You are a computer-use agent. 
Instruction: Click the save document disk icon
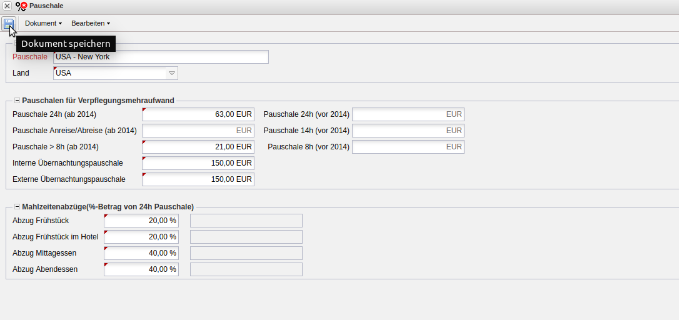pos(9,24)
